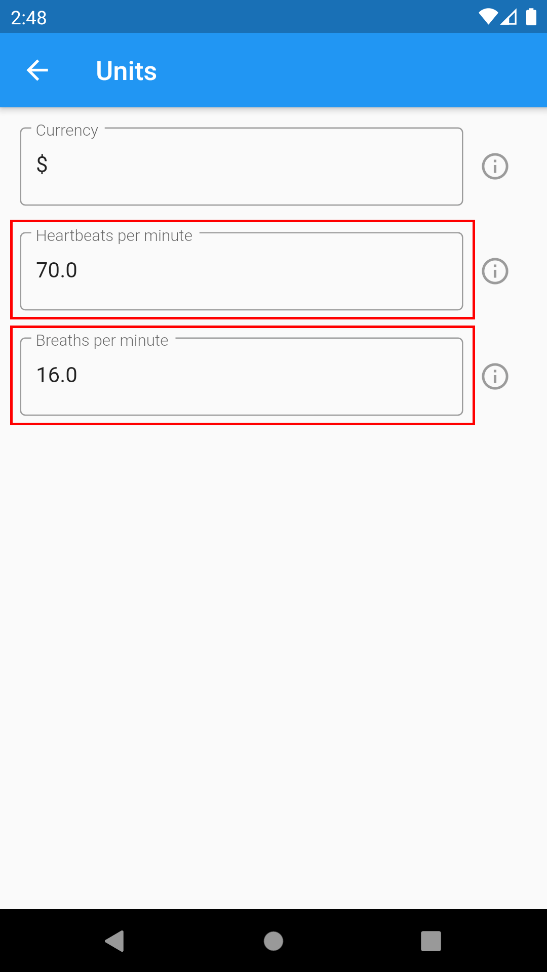The height and width of the screenshot is (972, 547).
Task: Place cursor on the 70.0 value
Action: pyautogui.click(x=57, y=270)
